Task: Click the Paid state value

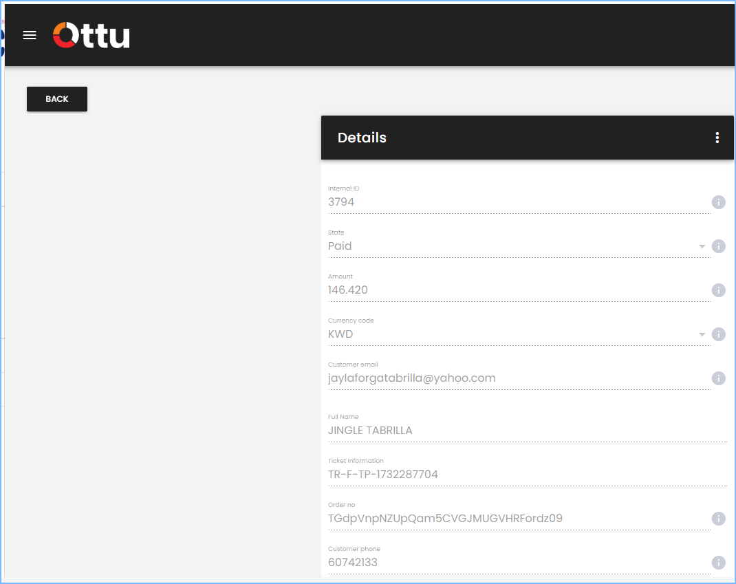Action: click(x=340, y=246)
